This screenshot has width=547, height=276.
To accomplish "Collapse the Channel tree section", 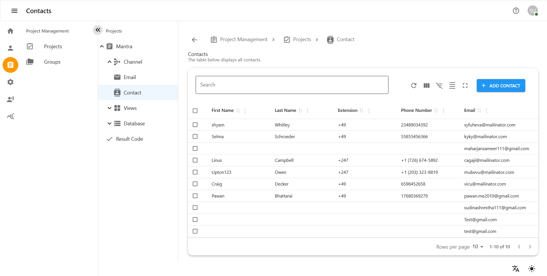I will pyautogui.click(x=109, y=62).
